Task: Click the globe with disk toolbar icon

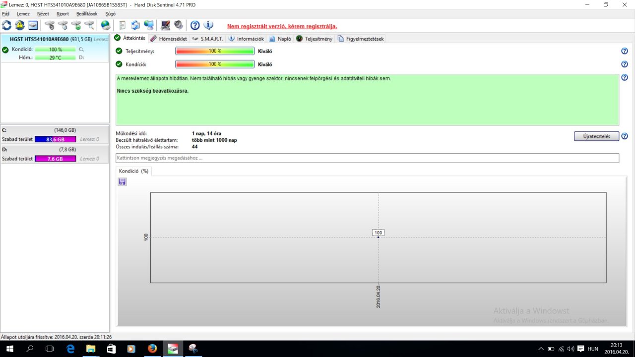Action: coord(106,25)
